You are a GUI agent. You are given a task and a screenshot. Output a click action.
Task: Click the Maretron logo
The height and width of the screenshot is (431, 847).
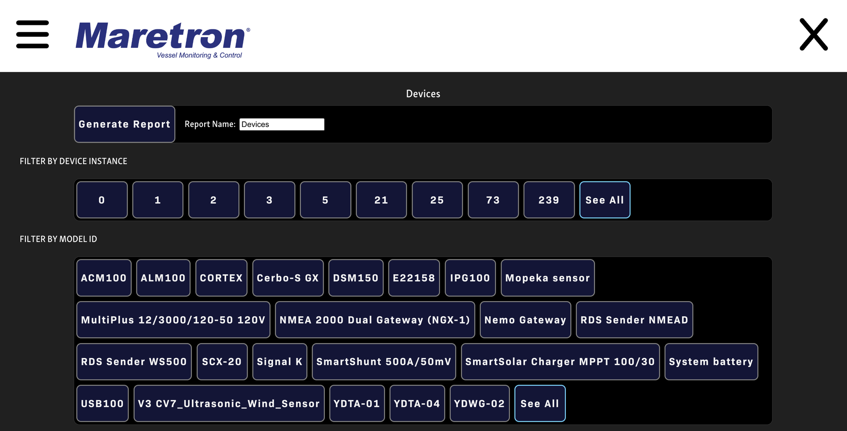pos(163,40)
